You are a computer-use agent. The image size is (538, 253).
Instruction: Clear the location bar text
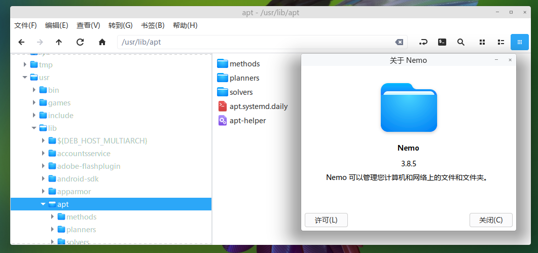[399, 42]
